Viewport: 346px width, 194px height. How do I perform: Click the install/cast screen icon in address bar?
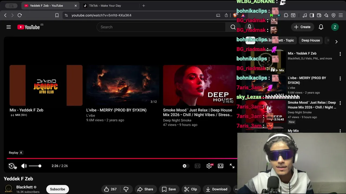(x=218, y=15)
